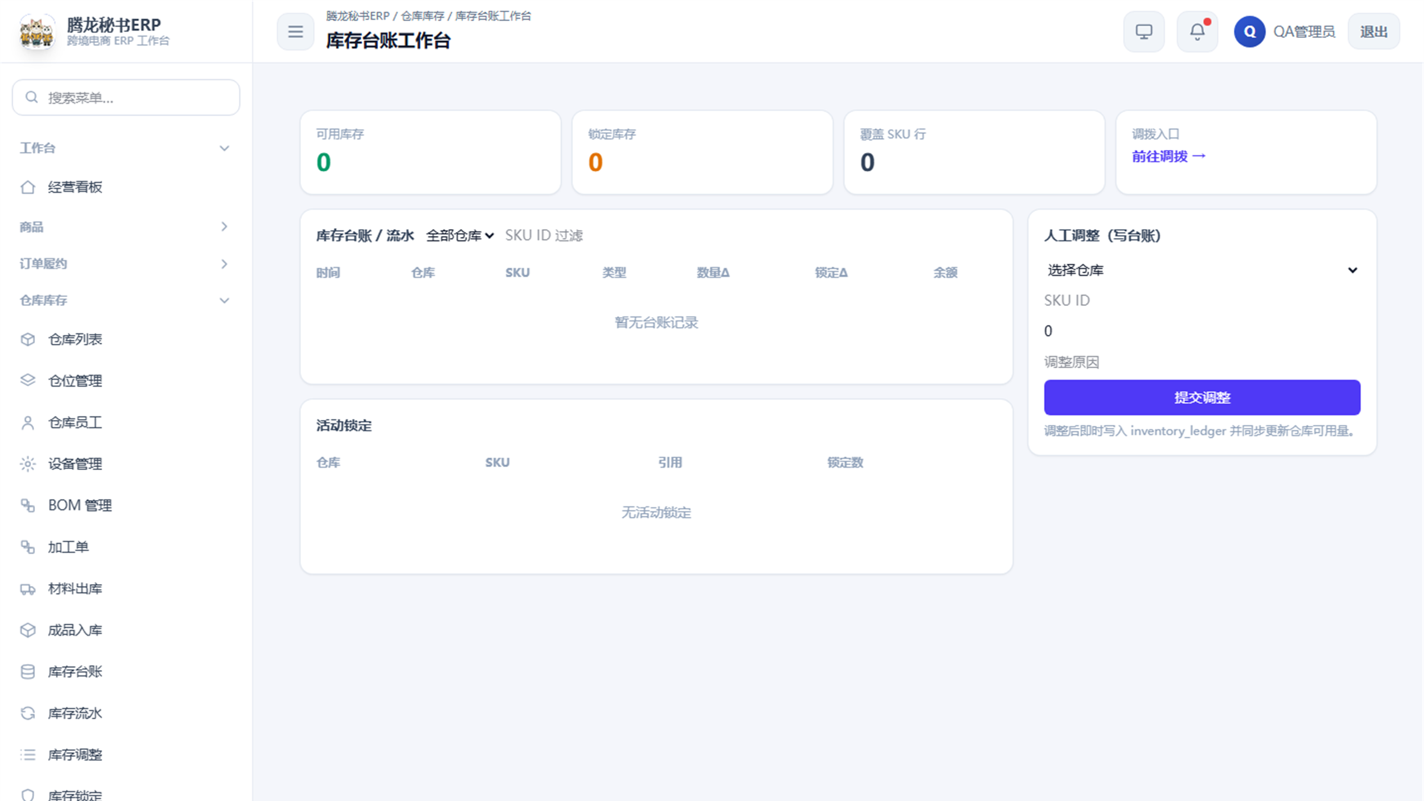This screenshot has width=1424, height=801.
Task: Expand the 订单履约 menu section
Action: [x=126, y=264]
